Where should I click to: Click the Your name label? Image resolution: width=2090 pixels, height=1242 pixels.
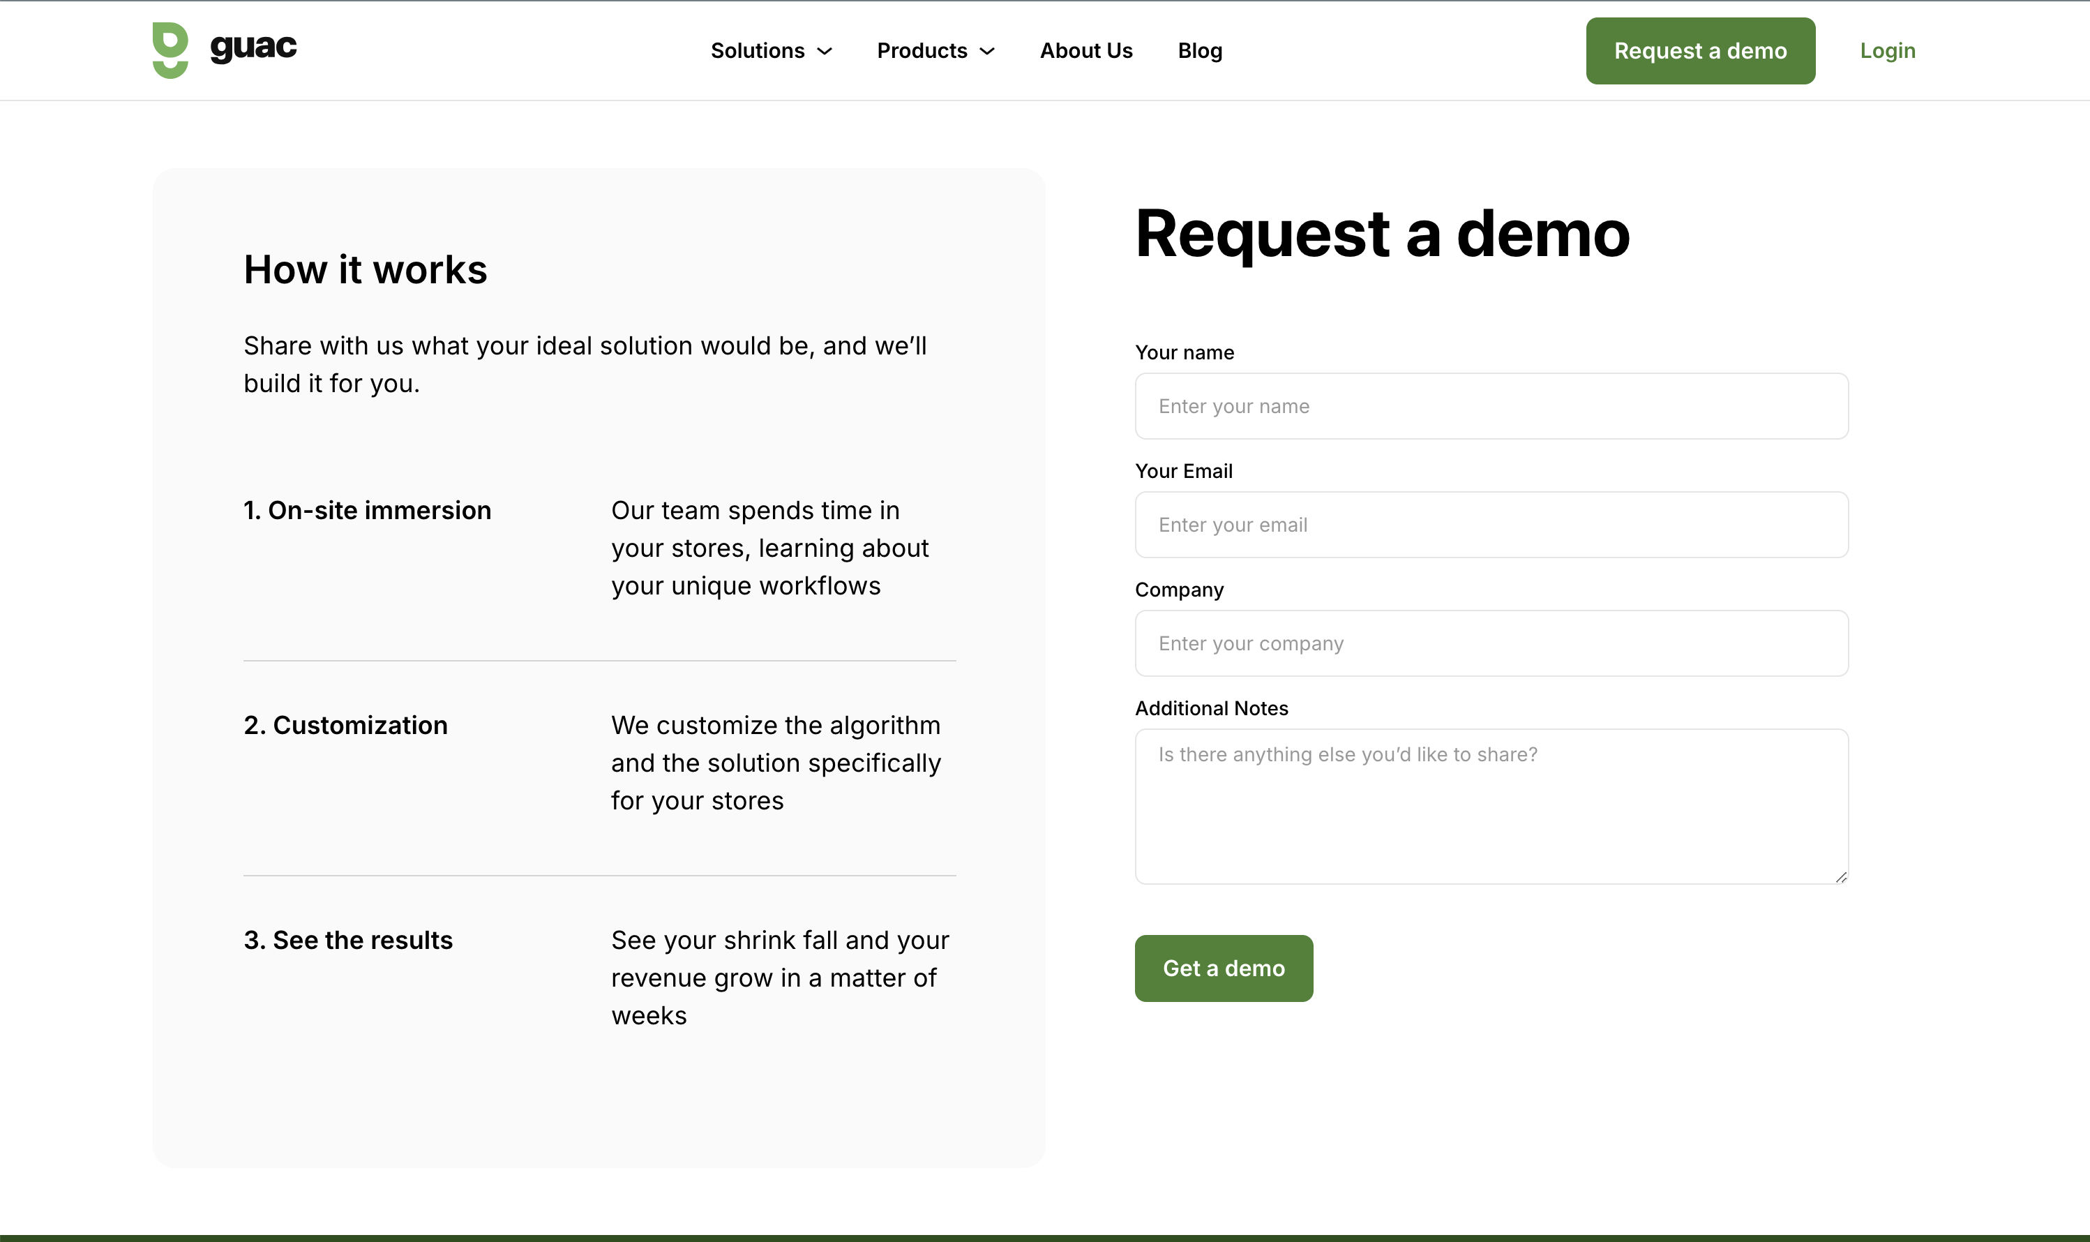[1184, 352]
